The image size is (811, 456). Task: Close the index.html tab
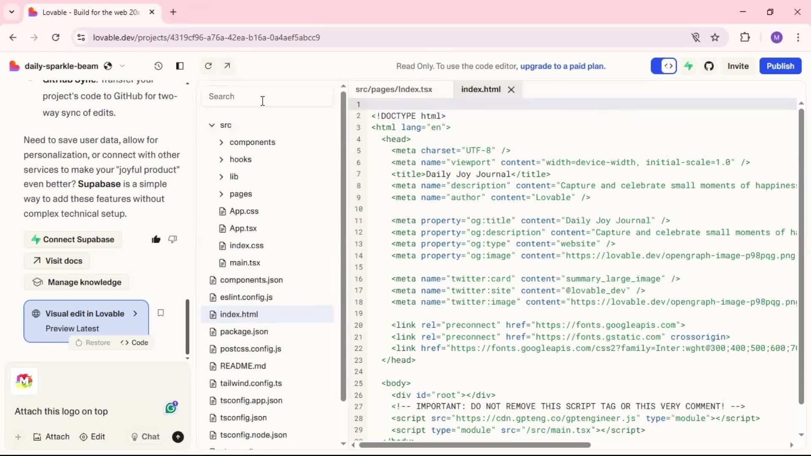pos(511,90)
